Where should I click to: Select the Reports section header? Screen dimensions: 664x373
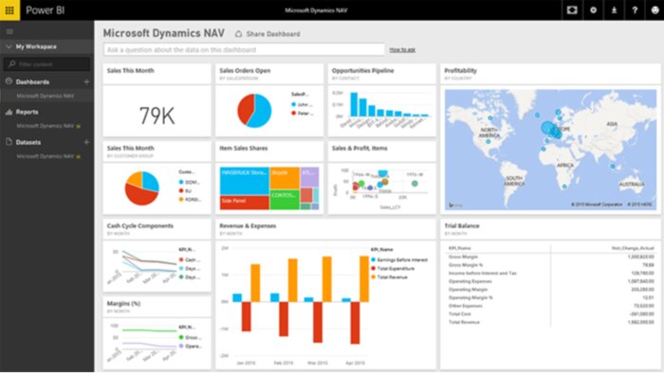point(28,112)
